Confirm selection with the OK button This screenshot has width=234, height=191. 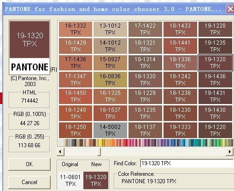(x=29, y=164)
